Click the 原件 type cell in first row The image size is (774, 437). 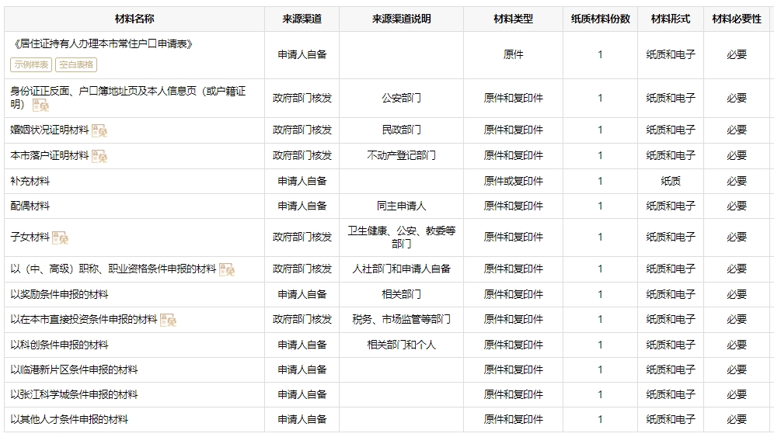pyautogui.click(x=514, y=54)
